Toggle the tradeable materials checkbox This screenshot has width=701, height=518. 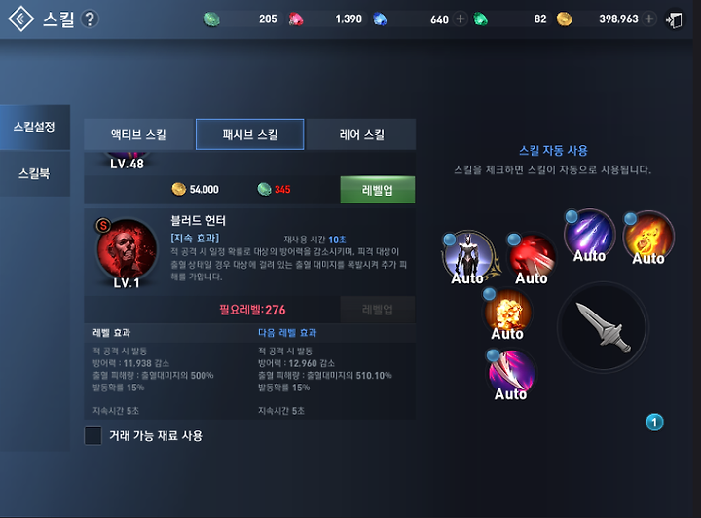coord(93,435)
